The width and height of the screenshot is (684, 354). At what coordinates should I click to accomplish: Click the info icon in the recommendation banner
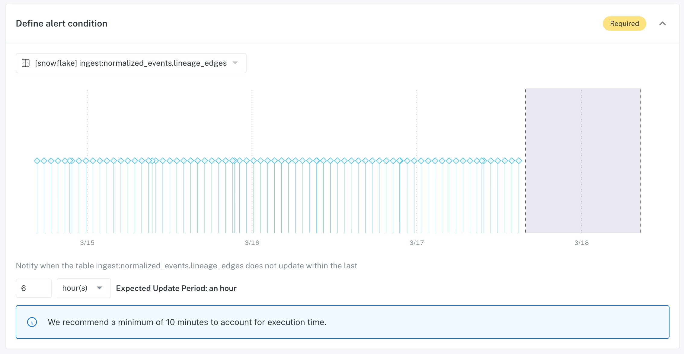click(32, 322)
